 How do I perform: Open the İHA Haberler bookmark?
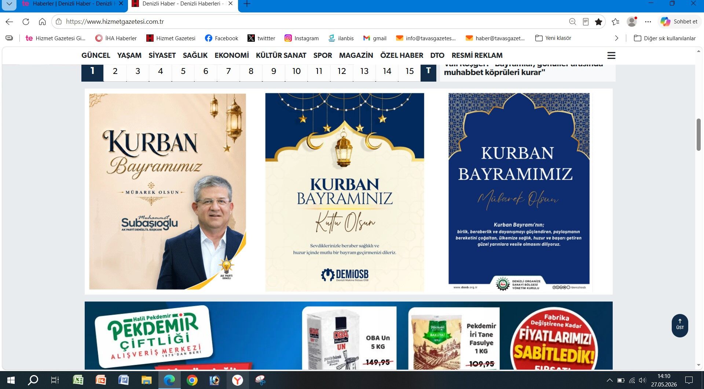pos(116,38)
